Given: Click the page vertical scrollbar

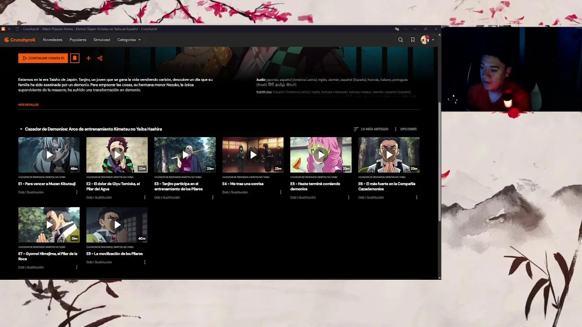Looking at the screenshot, I should click(x=439, y=161).
